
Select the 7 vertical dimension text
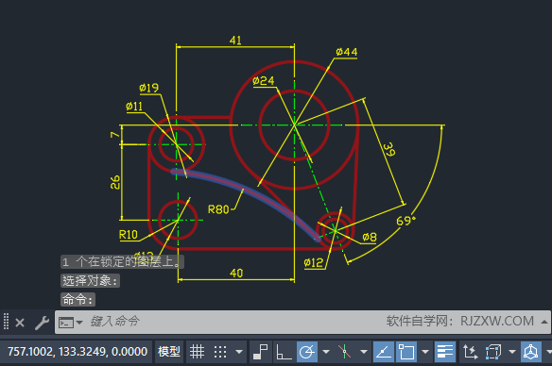click(115, 135)
